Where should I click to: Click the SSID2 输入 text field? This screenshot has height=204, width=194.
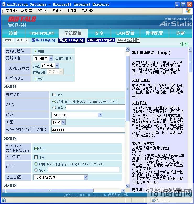84,170
